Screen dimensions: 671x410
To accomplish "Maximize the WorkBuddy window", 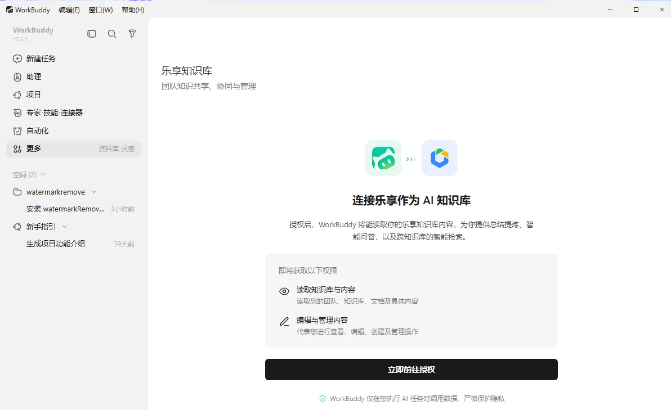I will click(x=636, y=10).
